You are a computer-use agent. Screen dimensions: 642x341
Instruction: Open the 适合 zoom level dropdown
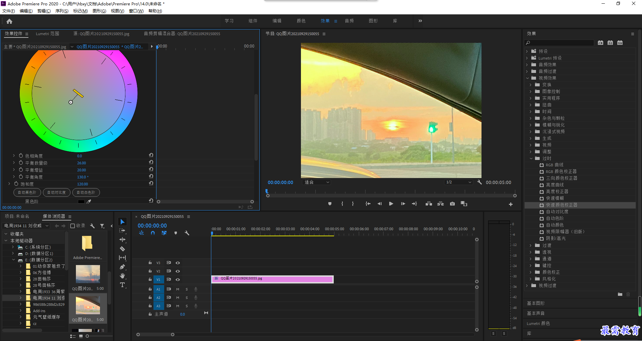coord(316,182)
